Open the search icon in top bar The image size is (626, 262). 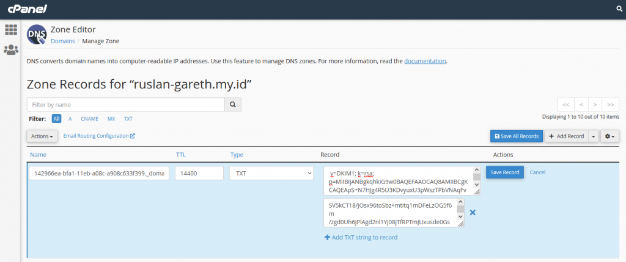pos(619,9)
